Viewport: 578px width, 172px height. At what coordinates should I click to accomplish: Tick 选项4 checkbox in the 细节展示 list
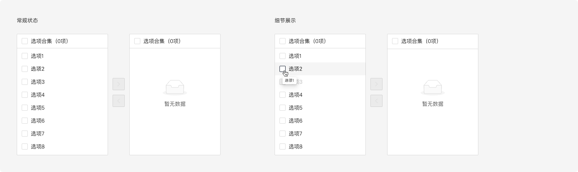(x=283, y=95)
